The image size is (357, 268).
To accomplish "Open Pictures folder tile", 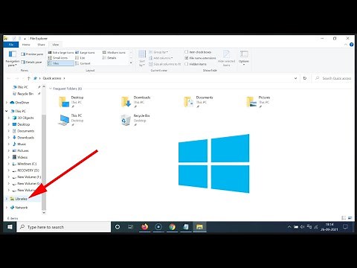I will tap(258, 102).
